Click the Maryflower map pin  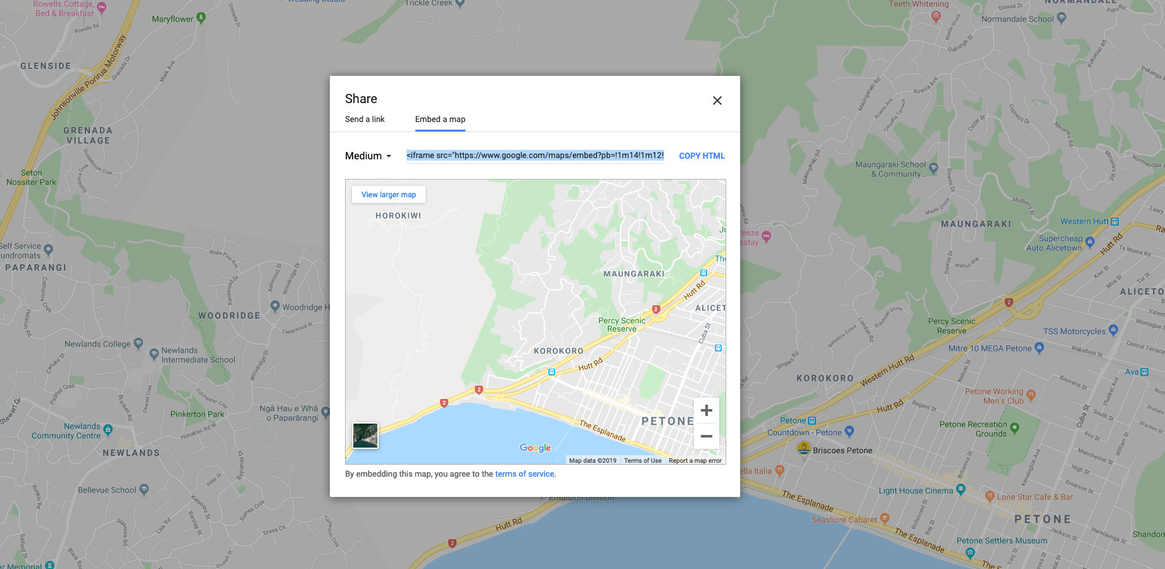click(x=201, y=18)
